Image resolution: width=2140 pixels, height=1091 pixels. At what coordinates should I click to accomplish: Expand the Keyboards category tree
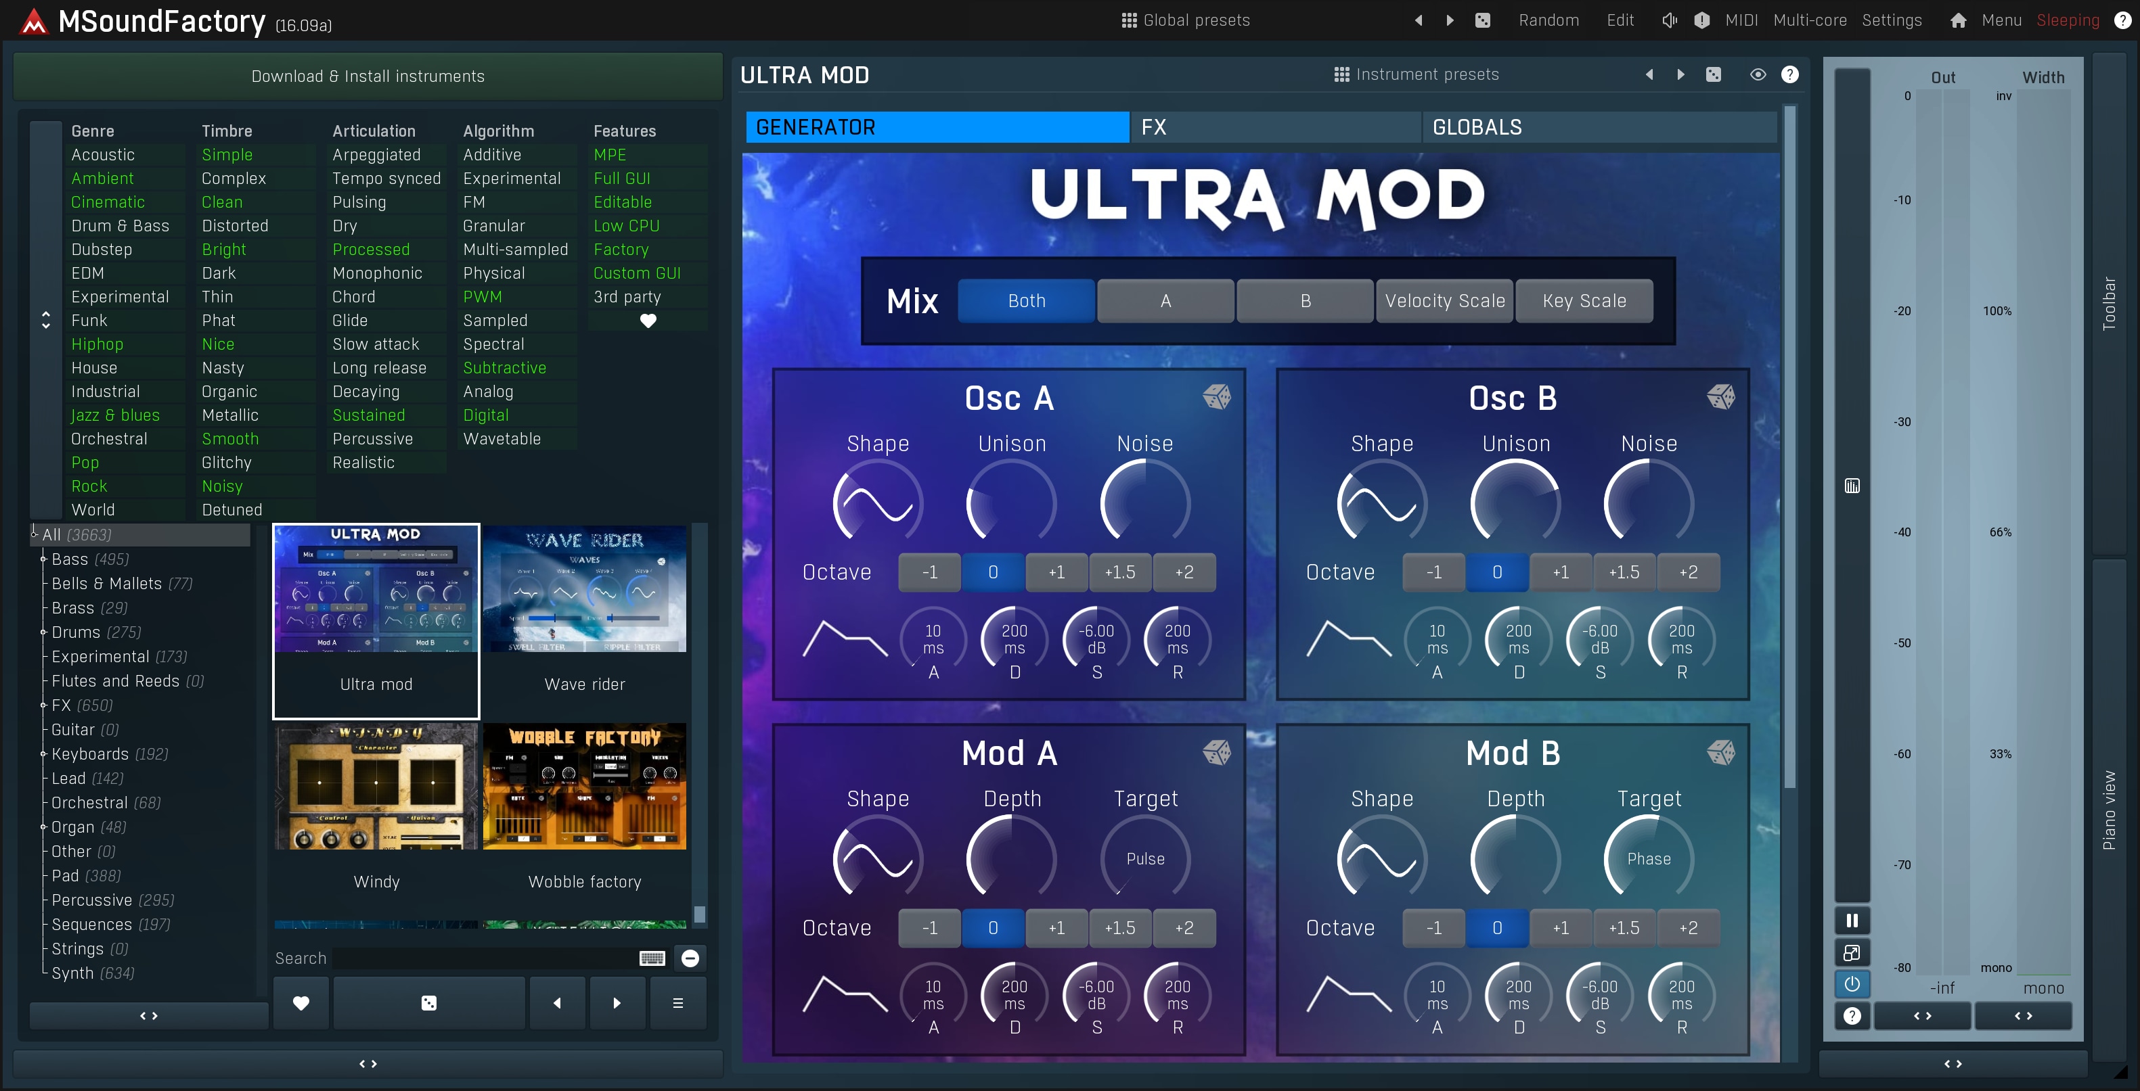tap(43, 754)
